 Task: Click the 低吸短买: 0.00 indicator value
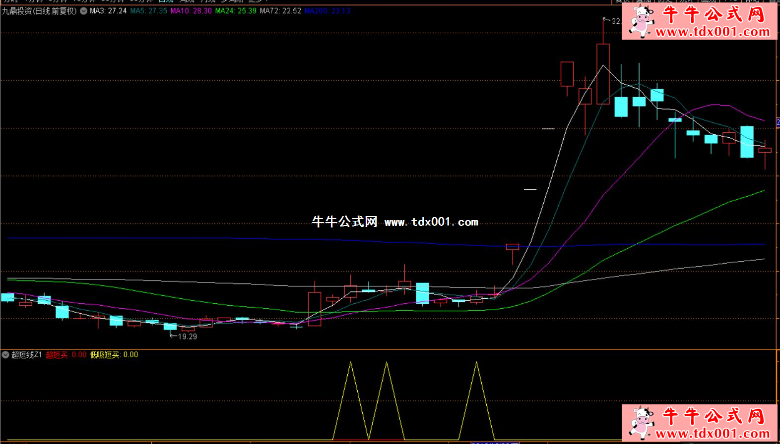click(x=114, y=355)
